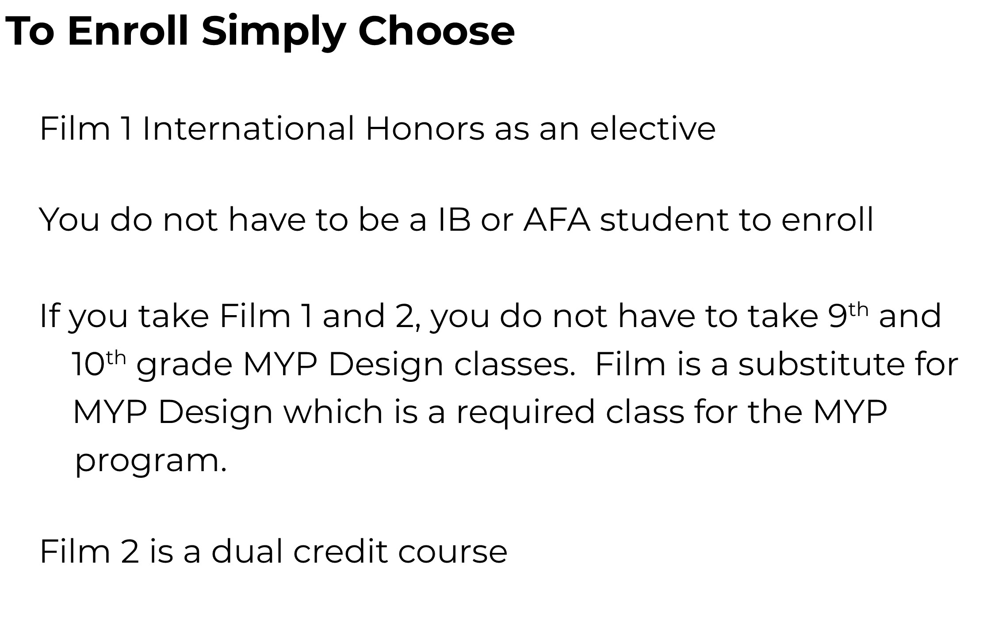Click the word "Simply" in the title
991x636 pixels.
click(273, 32)
